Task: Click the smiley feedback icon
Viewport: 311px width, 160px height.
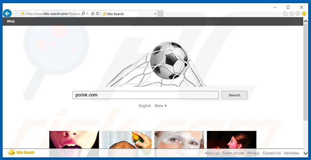Action: (x=304, y=14)
